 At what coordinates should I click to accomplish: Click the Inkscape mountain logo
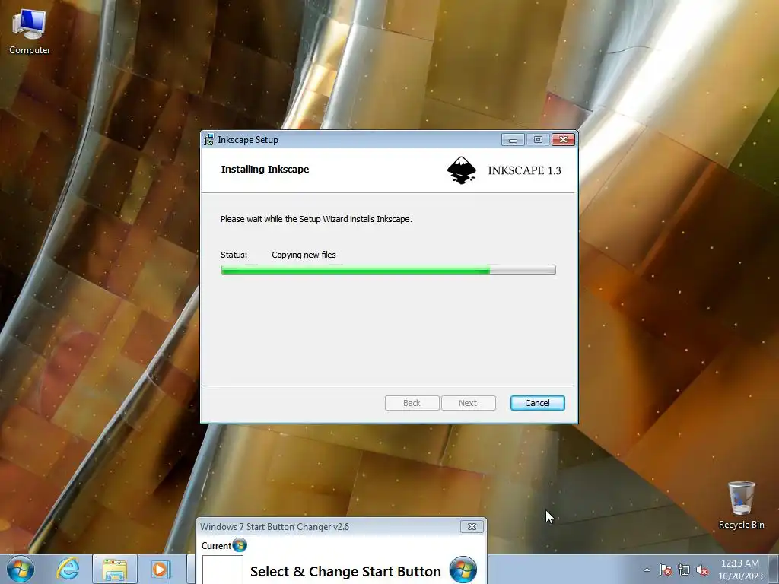click(x=462, y=170)
